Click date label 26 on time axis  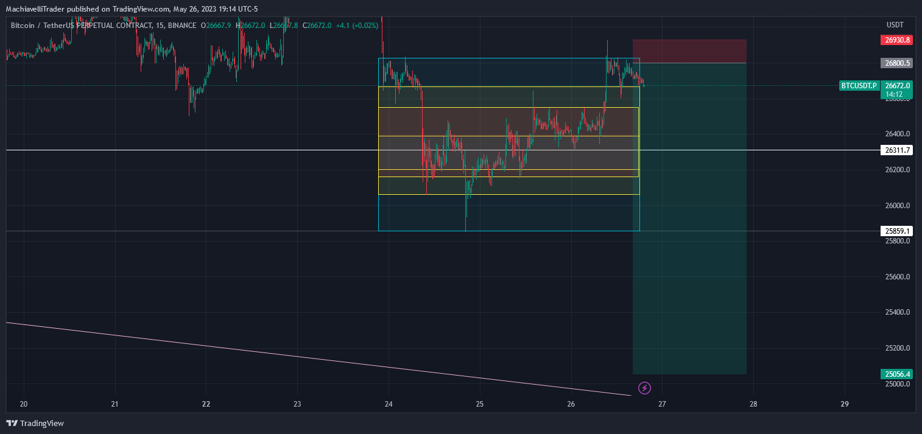coord(571,404)
